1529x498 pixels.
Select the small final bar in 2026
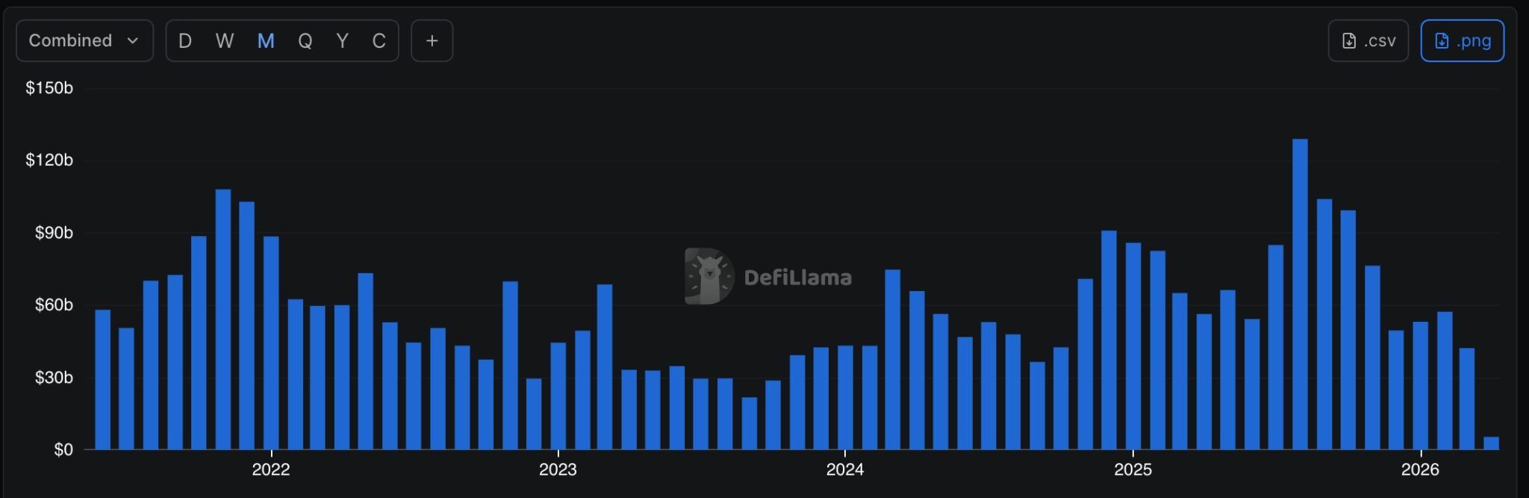coord(1491,443)
